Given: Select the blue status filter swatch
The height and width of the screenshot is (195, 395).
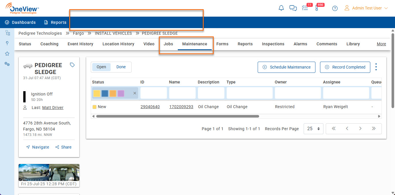Looking at the screenshot, I should pos(105,93).
